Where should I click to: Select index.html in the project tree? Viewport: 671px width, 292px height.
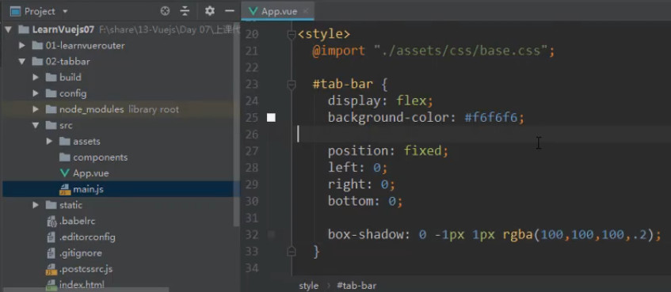pyautogui.click(x=82, y=284)
